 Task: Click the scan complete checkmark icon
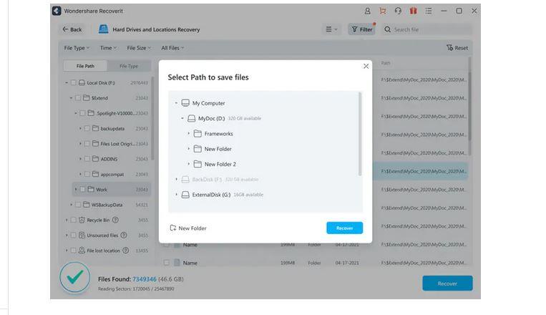click(75, 278)
